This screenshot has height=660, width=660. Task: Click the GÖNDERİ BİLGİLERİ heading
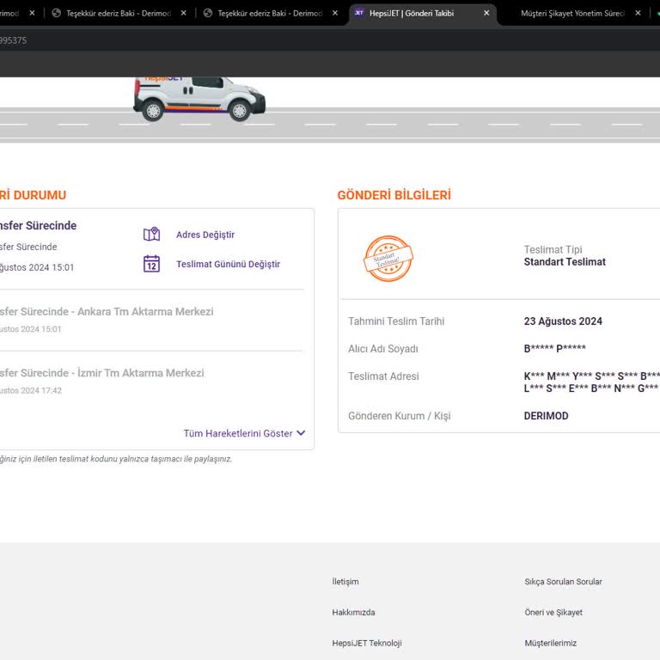(394, 195)
